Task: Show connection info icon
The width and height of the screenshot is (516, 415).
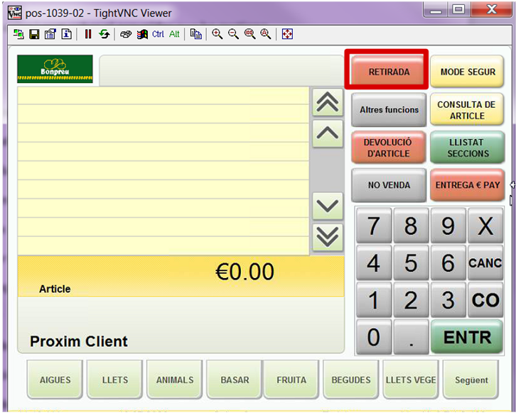Action: (66, 34)
